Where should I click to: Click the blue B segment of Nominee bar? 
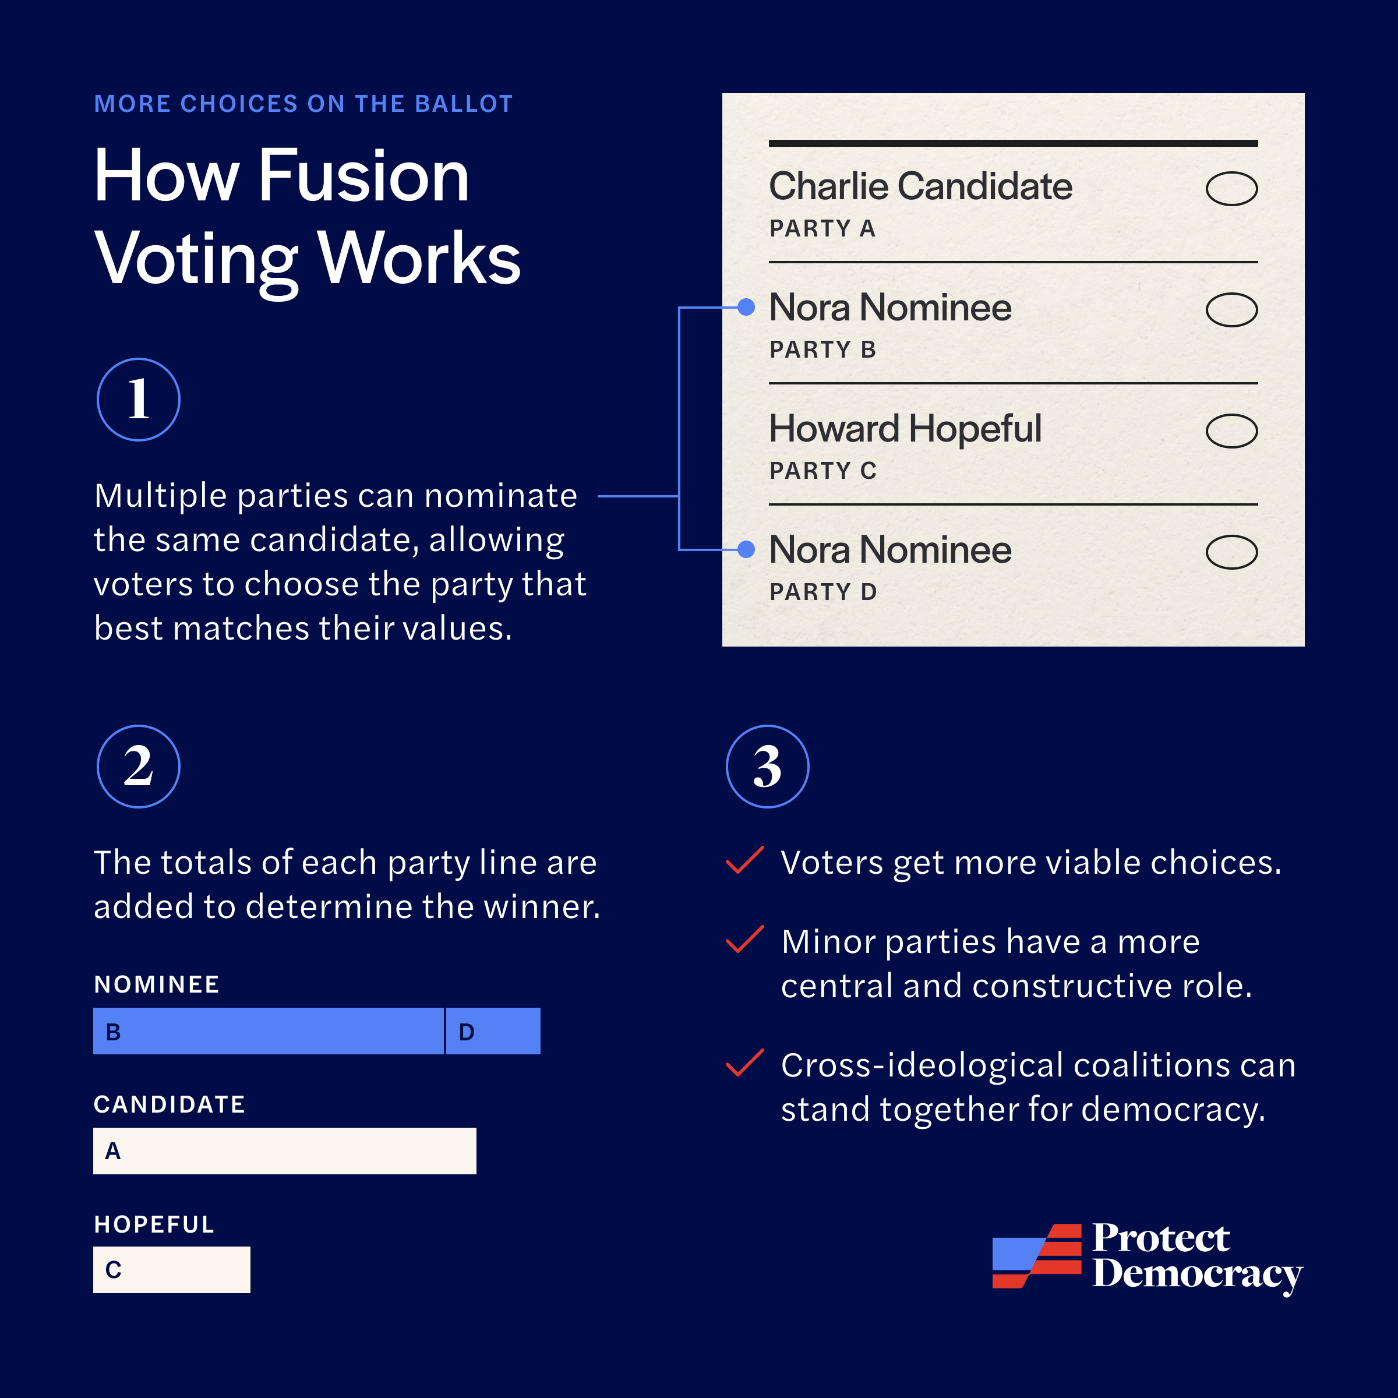tap(269, 1031)
